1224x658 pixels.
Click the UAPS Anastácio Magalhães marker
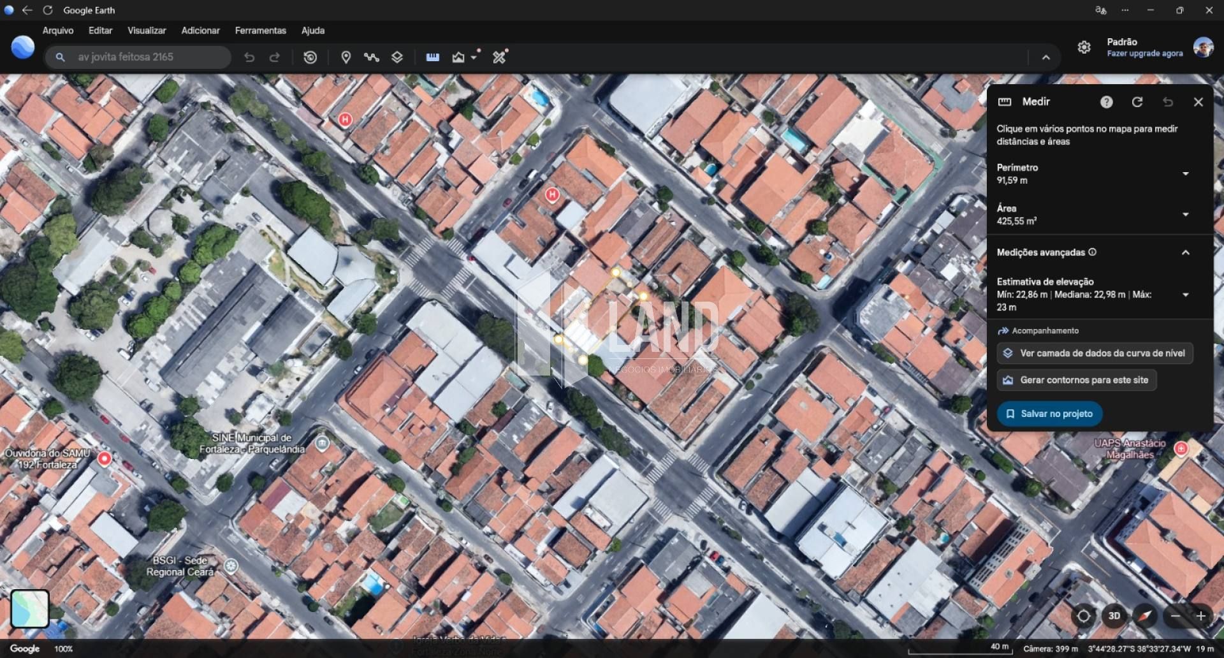[x=1181, y=449]
